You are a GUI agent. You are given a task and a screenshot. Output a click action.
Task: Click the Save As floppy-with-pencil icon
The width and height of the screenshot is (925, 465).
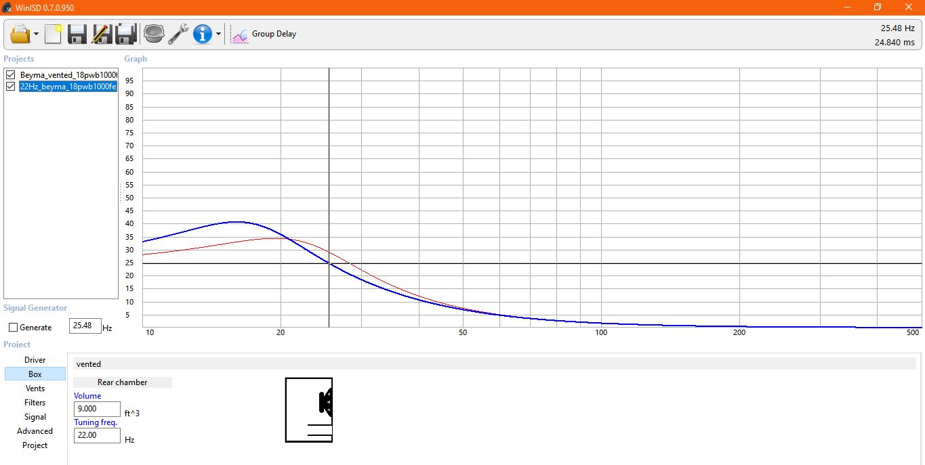click(x=102, y=34)
